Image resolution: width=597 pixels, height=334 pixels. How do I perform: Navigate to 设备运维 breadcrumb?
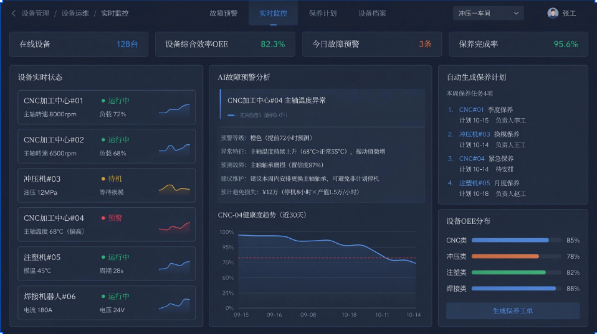[75, 13]
